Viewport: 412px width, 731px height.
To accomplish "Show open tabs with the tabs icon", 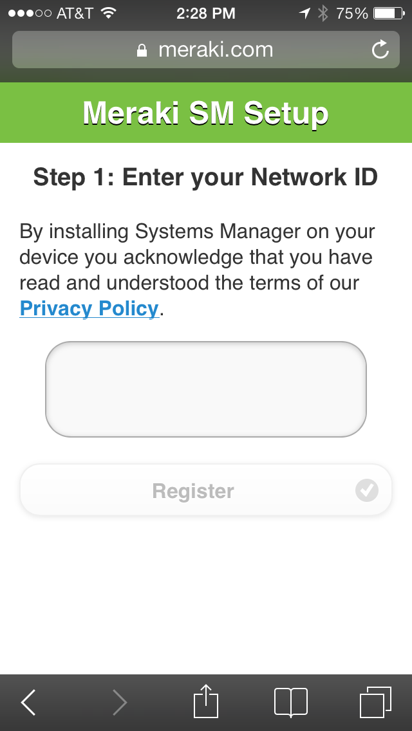I will [375, 701].
